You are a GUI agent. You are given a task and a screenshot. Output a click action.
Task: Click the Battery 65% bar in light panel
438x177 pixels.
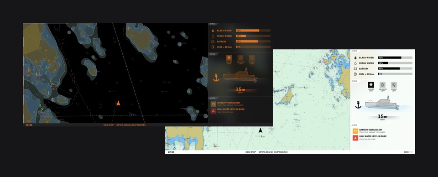coord(395,69)
